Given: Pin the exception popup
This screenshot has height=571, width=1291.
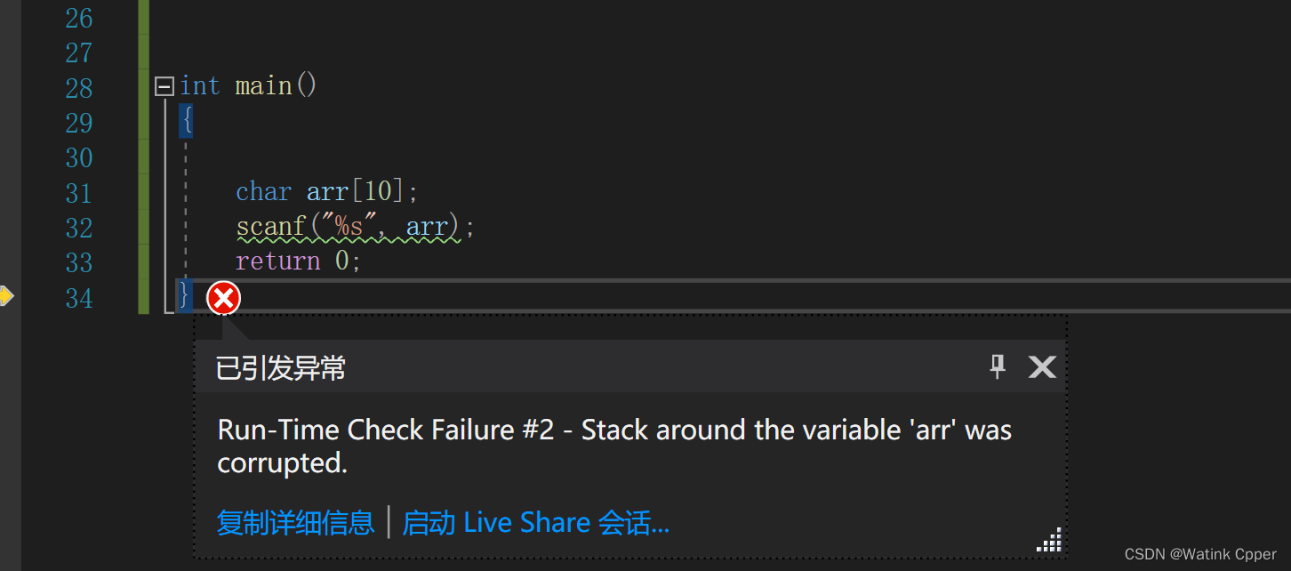Looking at the screenshot, I should coord(998,366).
